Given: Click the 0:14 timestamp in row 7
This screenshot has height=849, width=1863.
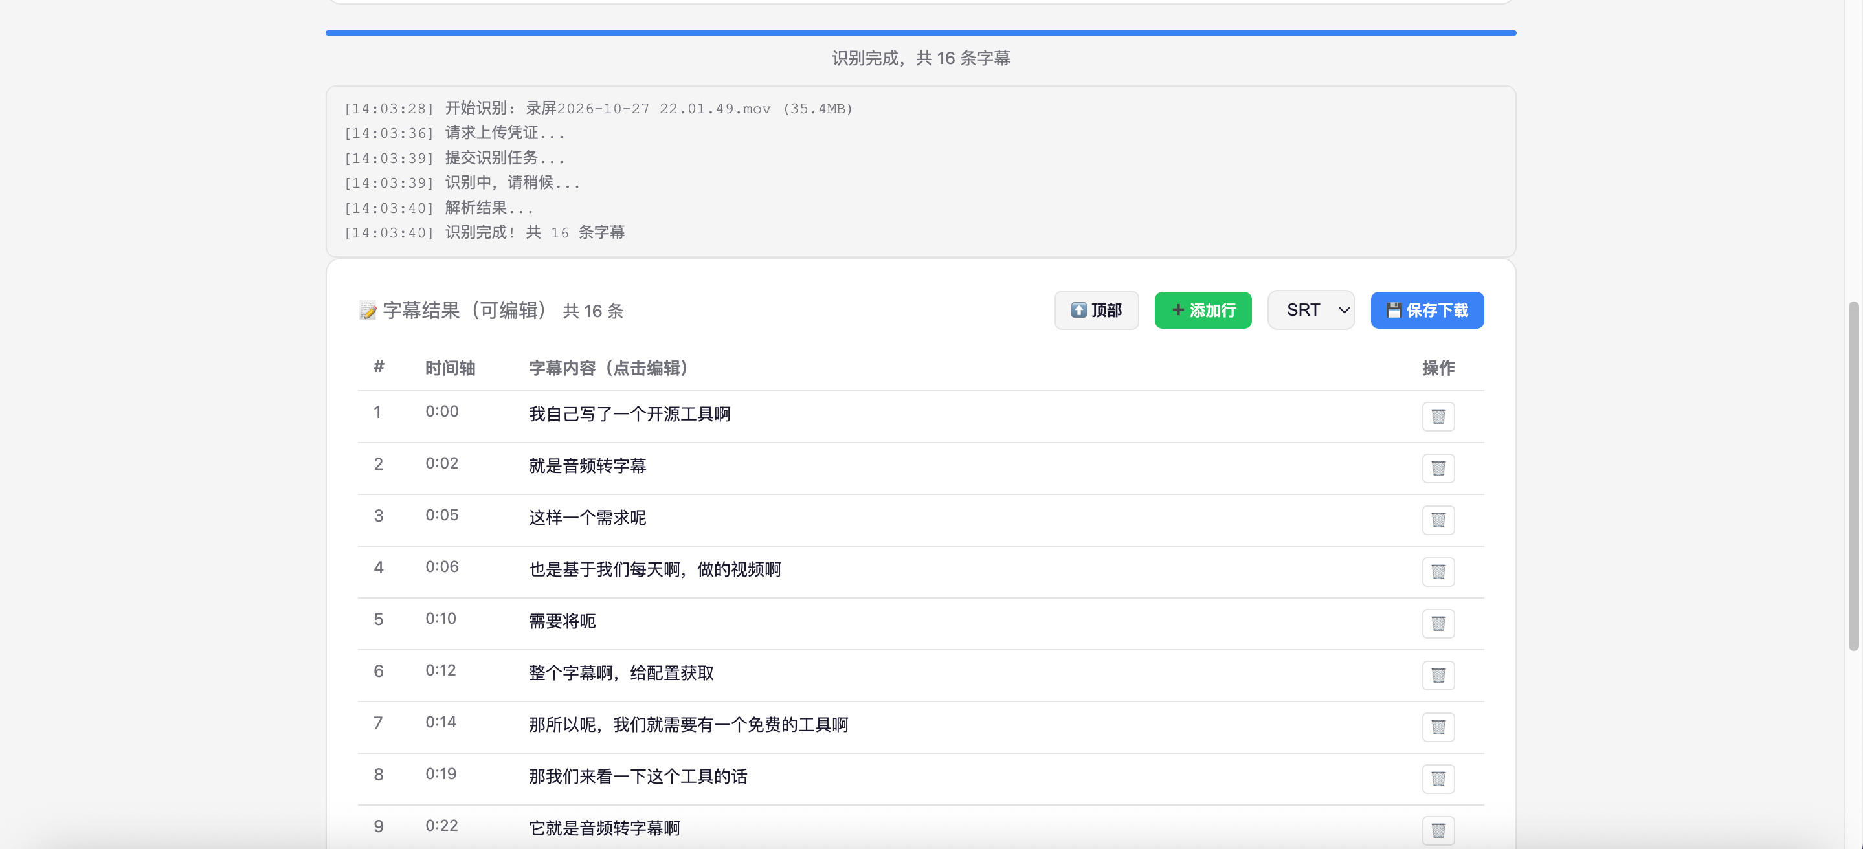Looking at the screenshot, I should click(x=440, y=722).
